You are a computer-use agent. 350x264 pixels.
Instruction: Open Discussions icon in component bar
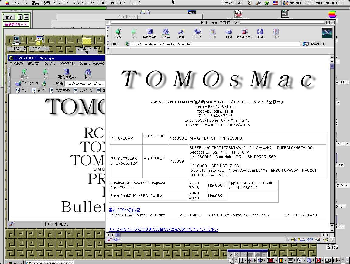pyautogui.click(x=309, y=239)
